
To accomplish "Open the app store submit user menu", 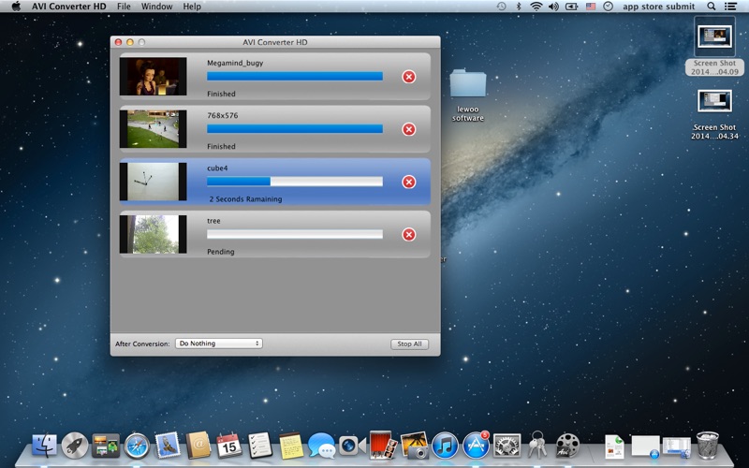I will point(659,7).
